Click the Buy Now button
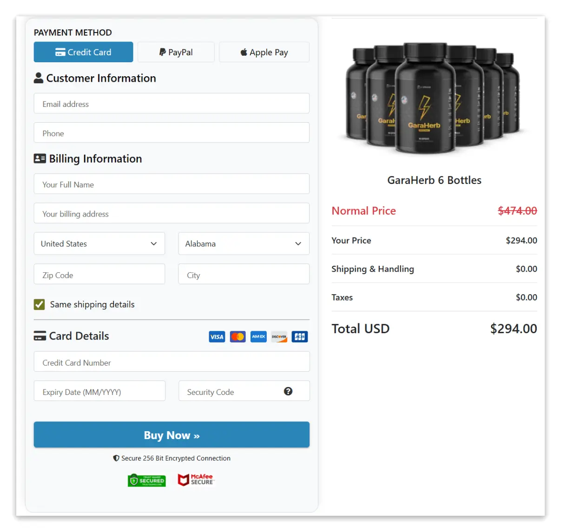The image size is (561, 532). tap(171, 435)
